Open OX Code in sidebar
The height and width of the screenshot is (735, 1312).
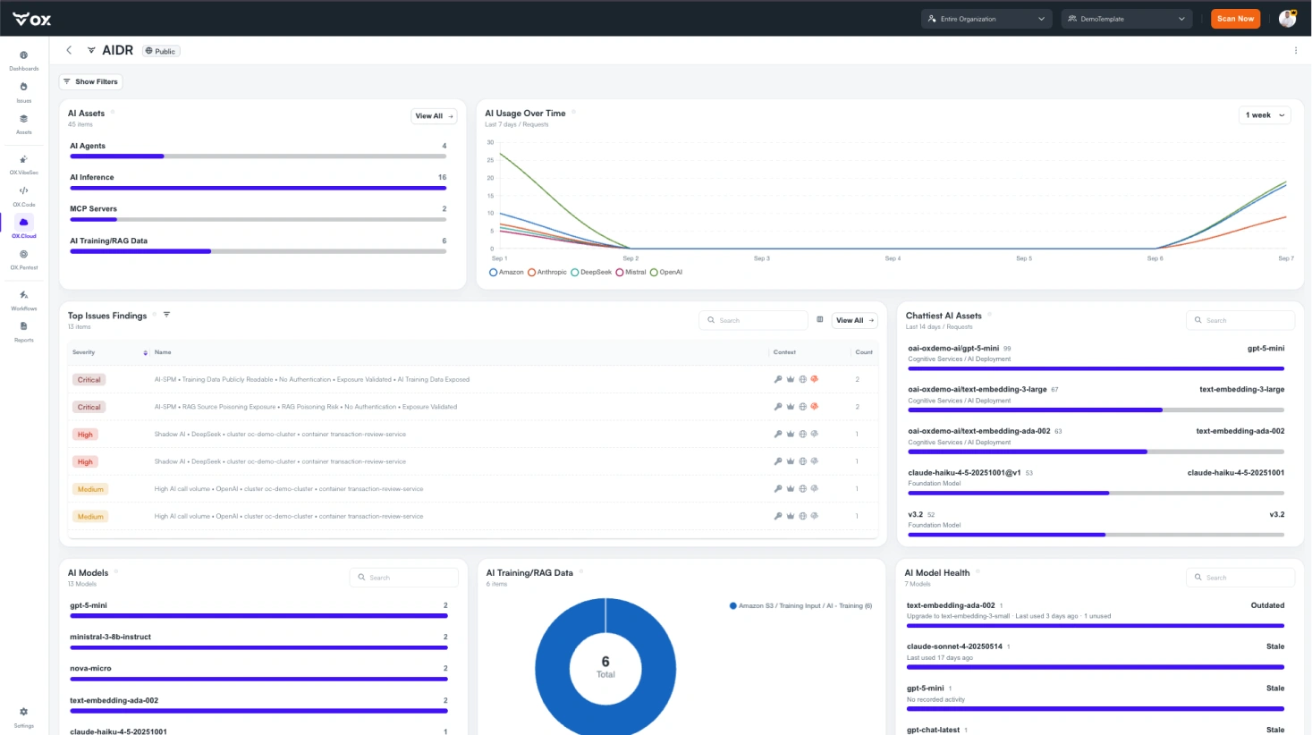coord(23,196)
